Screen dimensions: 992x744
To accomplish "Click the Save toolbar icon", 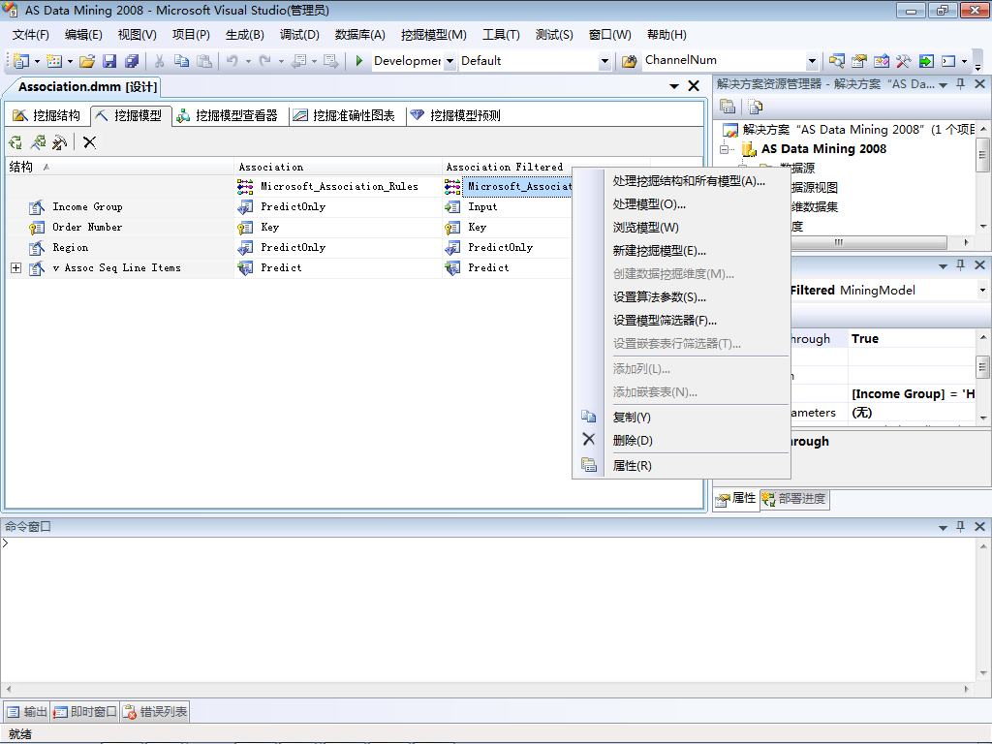I will pos(109,61).
